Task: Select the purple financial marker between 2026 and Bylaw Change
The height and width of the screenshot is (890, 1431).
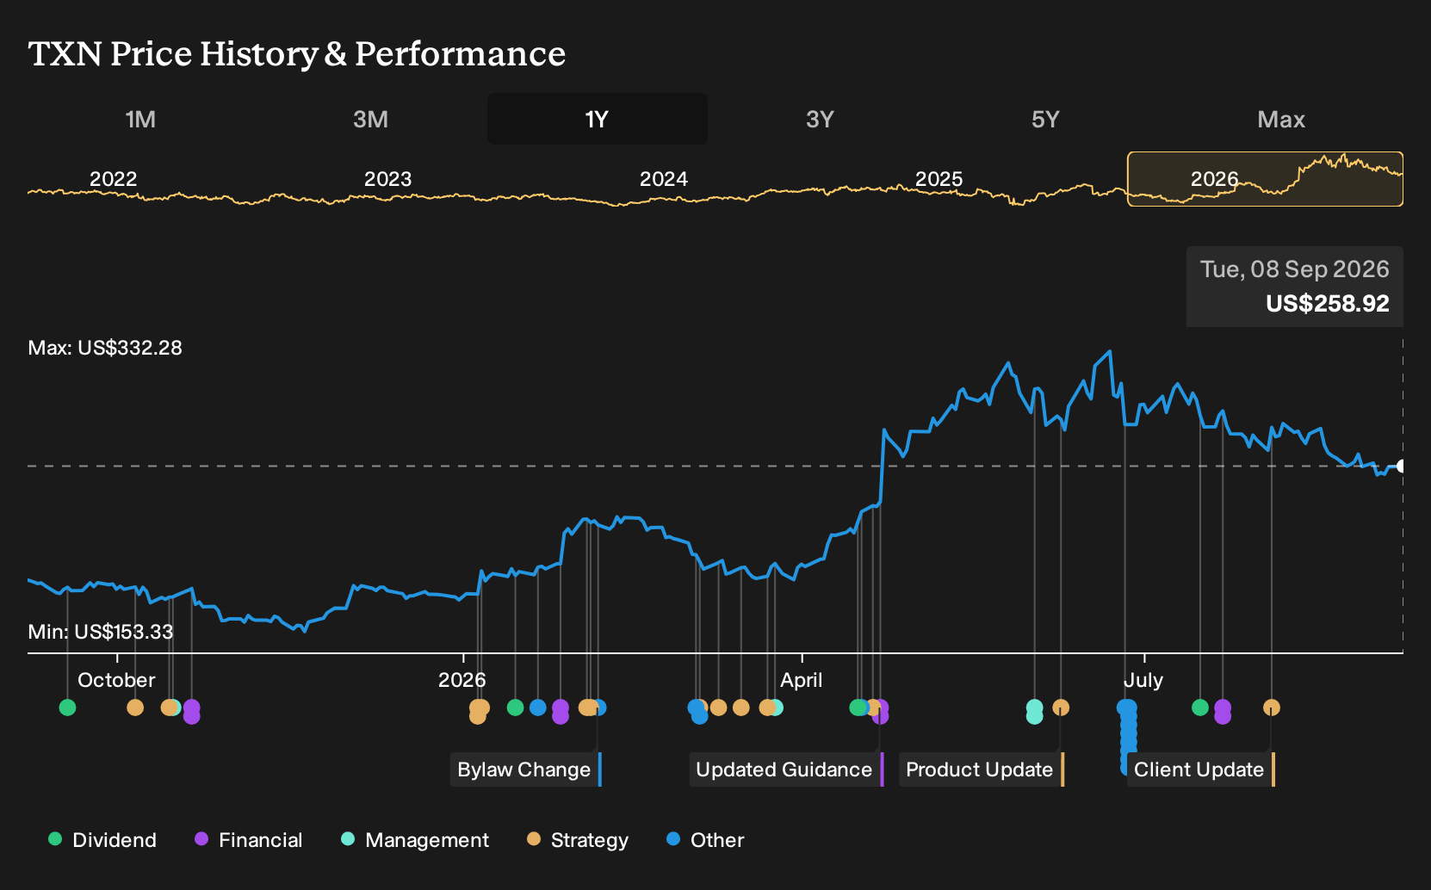Action: 560,711
